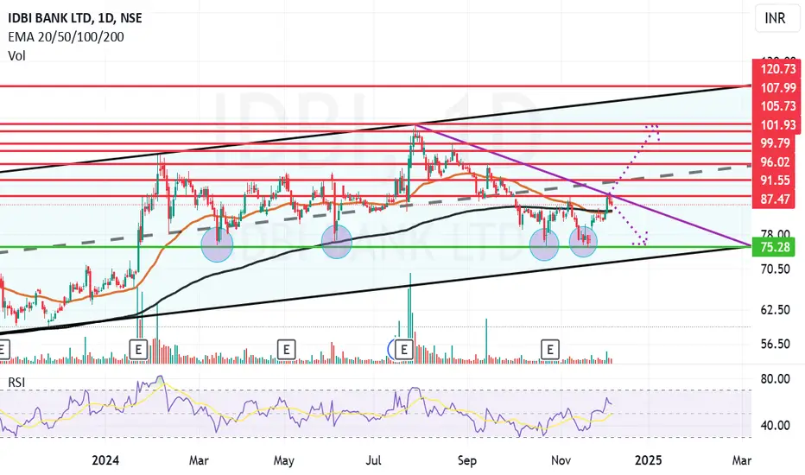
Task: Open the EMA 20/50/100/200 indicator legend
Action: 66,36
